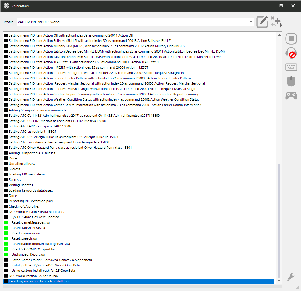This screenshot has width=301, height=291.
Task: Maximize the VoiceAttack window
Action: click(281, 6)
